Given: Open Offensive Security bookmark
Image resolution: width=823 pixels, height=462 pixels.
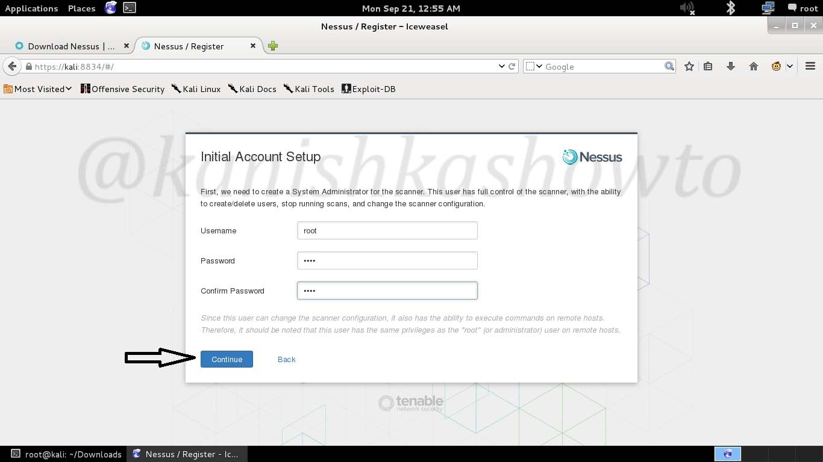Looking at the screenshot, I should (x=123, y=89).
